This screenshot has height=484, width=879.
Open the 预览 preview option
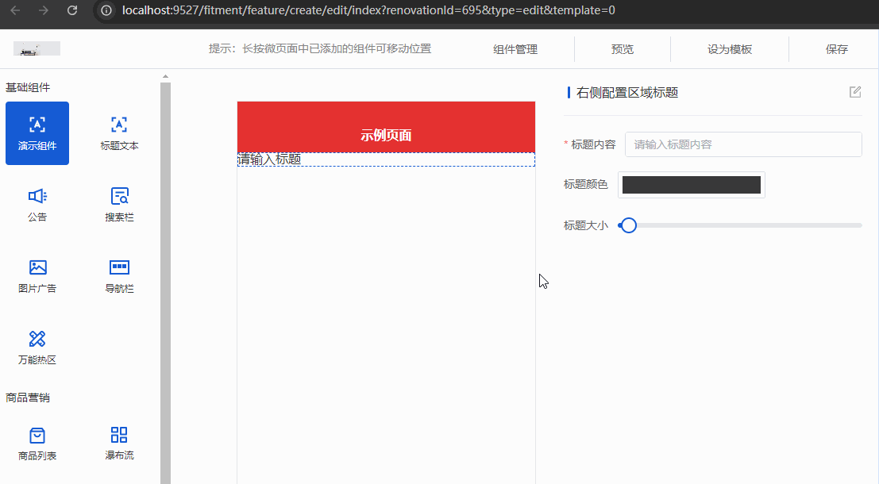point(623,49)
